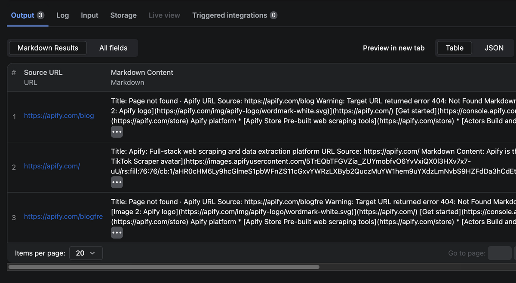Switch output view to JSON
The height and width of the screenshot is (283, 516).
(494, 48)
